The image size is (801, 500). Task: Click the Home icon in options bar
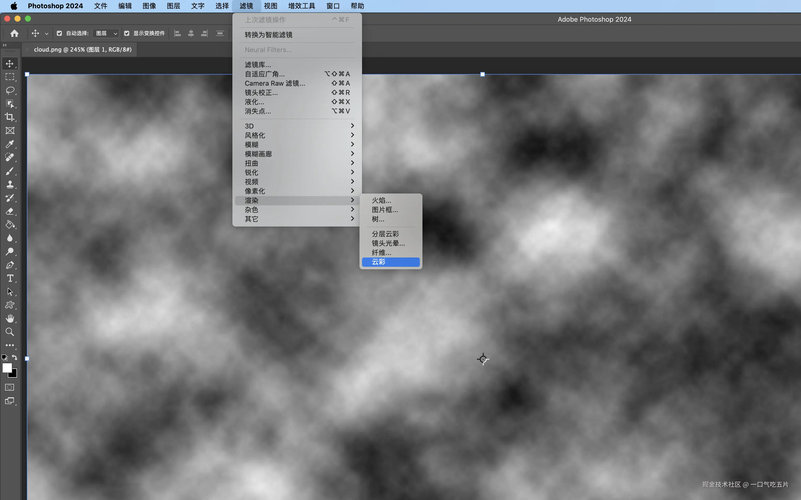(14, 33)
